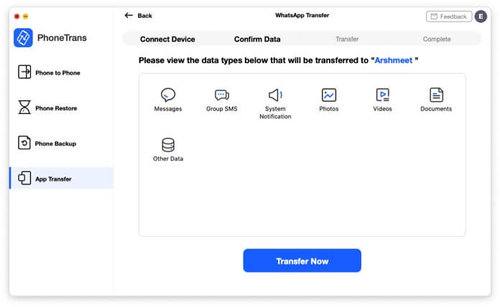Click the System Notification label
Viewport: 500px width, 307px height.
(275, 113)
